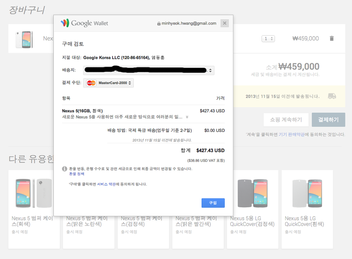
Task: Click the ($38.86 USD VAT 포함) text
Action: [x=206, y=160]
